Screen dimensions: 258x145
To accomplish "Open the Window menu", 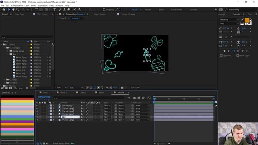I will pyautogui.click(x=59, y=6).
